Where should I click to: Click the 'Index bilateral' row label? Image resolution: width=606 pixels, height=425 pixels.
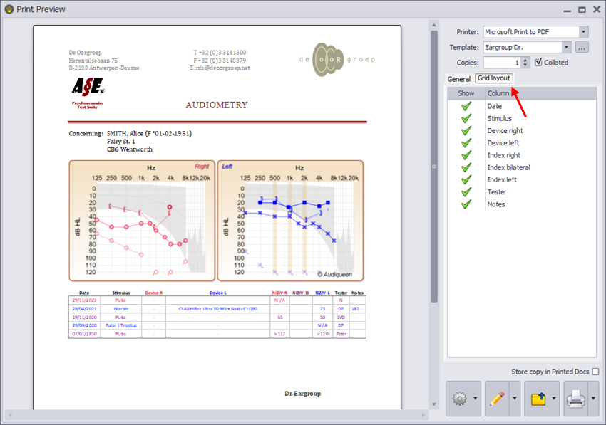(508, 167)
